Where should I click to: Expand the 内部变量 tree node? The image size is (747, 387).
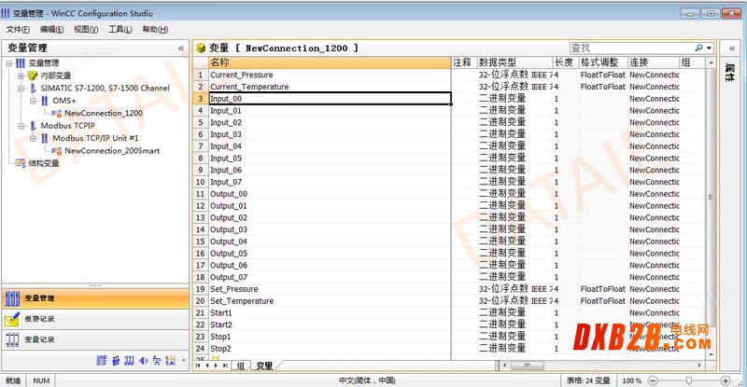point(21,76)
